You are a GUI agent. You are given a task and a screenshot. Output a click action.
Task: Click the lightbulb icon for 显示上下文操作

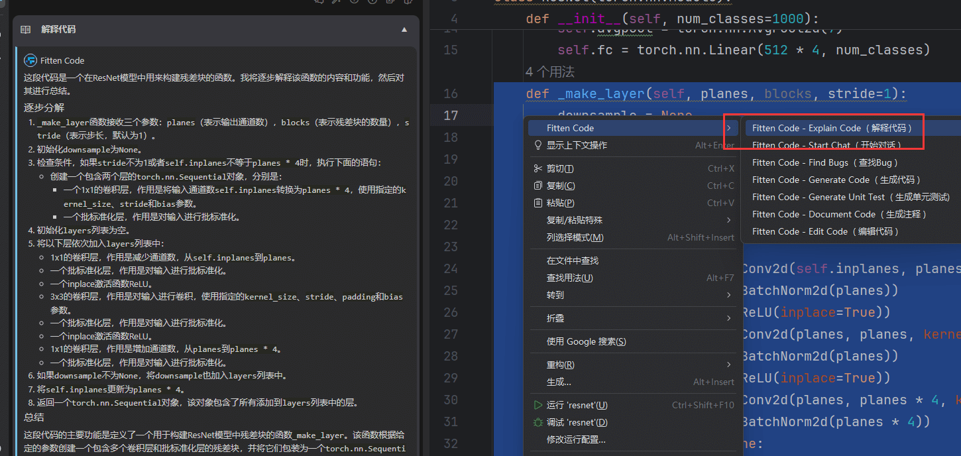tap(537, 145)
